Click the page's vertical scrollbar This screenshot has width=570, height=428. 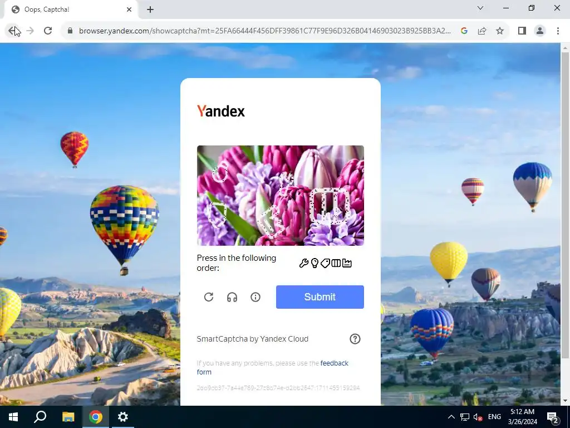pos(565,204)
